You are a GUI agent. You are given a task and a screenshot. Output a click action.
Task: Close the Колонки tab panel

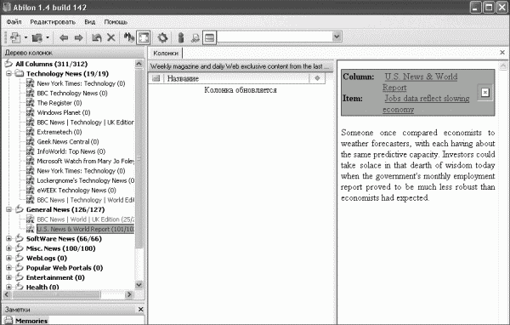(x=502, y=53)
